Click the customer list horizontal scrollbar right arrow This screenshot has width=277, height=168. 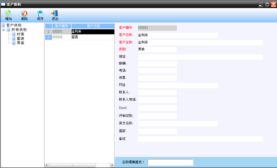[112, 165]
